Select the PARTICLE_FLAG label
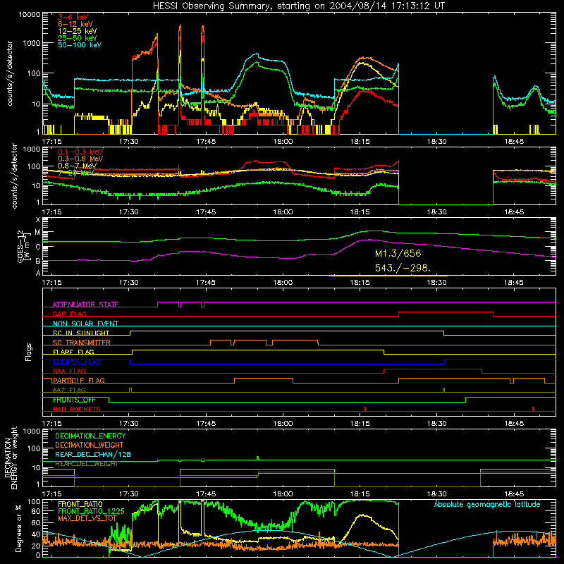 tap(78, 381)
